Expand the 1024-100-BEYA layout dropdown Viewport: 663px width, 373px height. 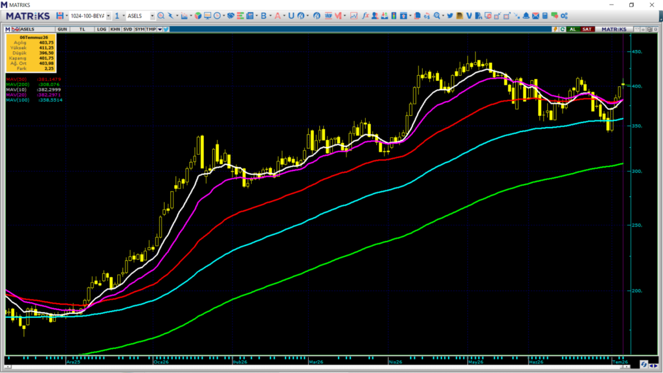tap(109, 16)
